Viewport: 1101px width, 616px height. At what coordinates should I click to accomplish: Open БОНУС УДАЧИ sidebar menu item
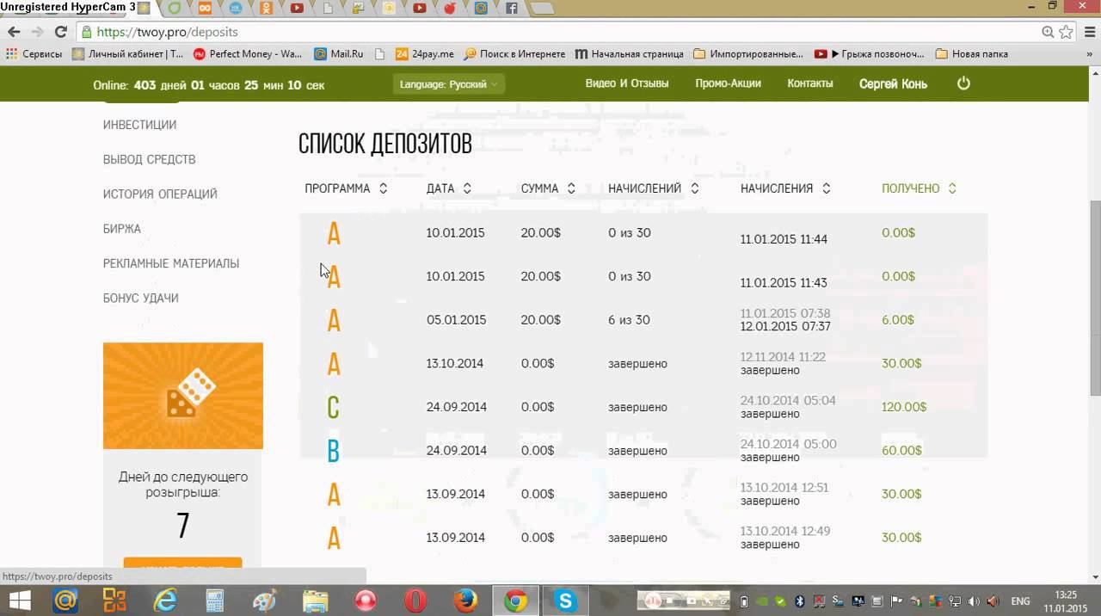pos(141,298)
